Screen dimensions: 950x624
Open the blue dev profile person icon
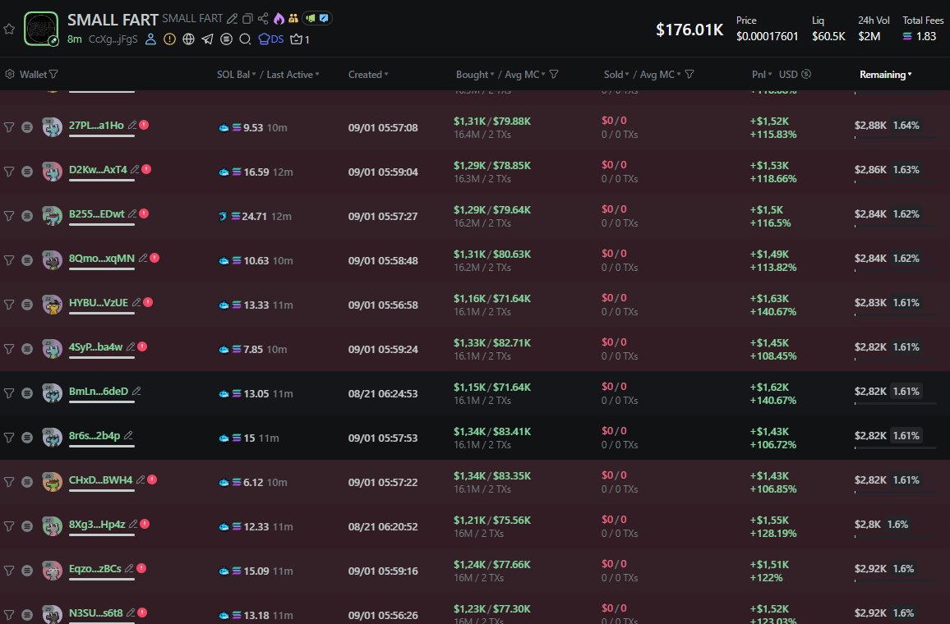point(151,39)
